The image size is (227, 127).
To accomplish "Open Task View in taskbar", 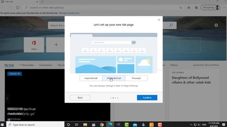I will point(77,125).
